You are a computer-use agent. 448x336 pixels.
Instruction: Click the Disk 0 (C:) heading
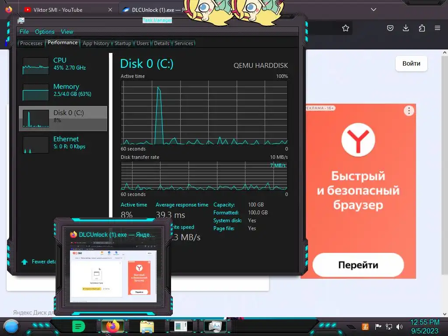[x=147, y=64]
